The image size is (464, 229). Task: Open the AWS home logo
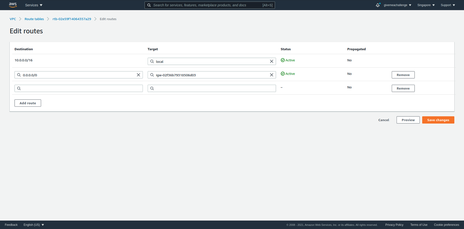pos(13,5)
